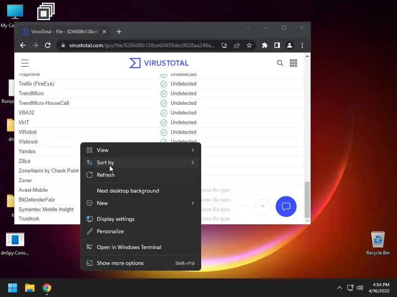Image resolution: width=397 pixels, height=297 pixels.
Task: Click the page scrollbar thumb
Action: [307, 200]
